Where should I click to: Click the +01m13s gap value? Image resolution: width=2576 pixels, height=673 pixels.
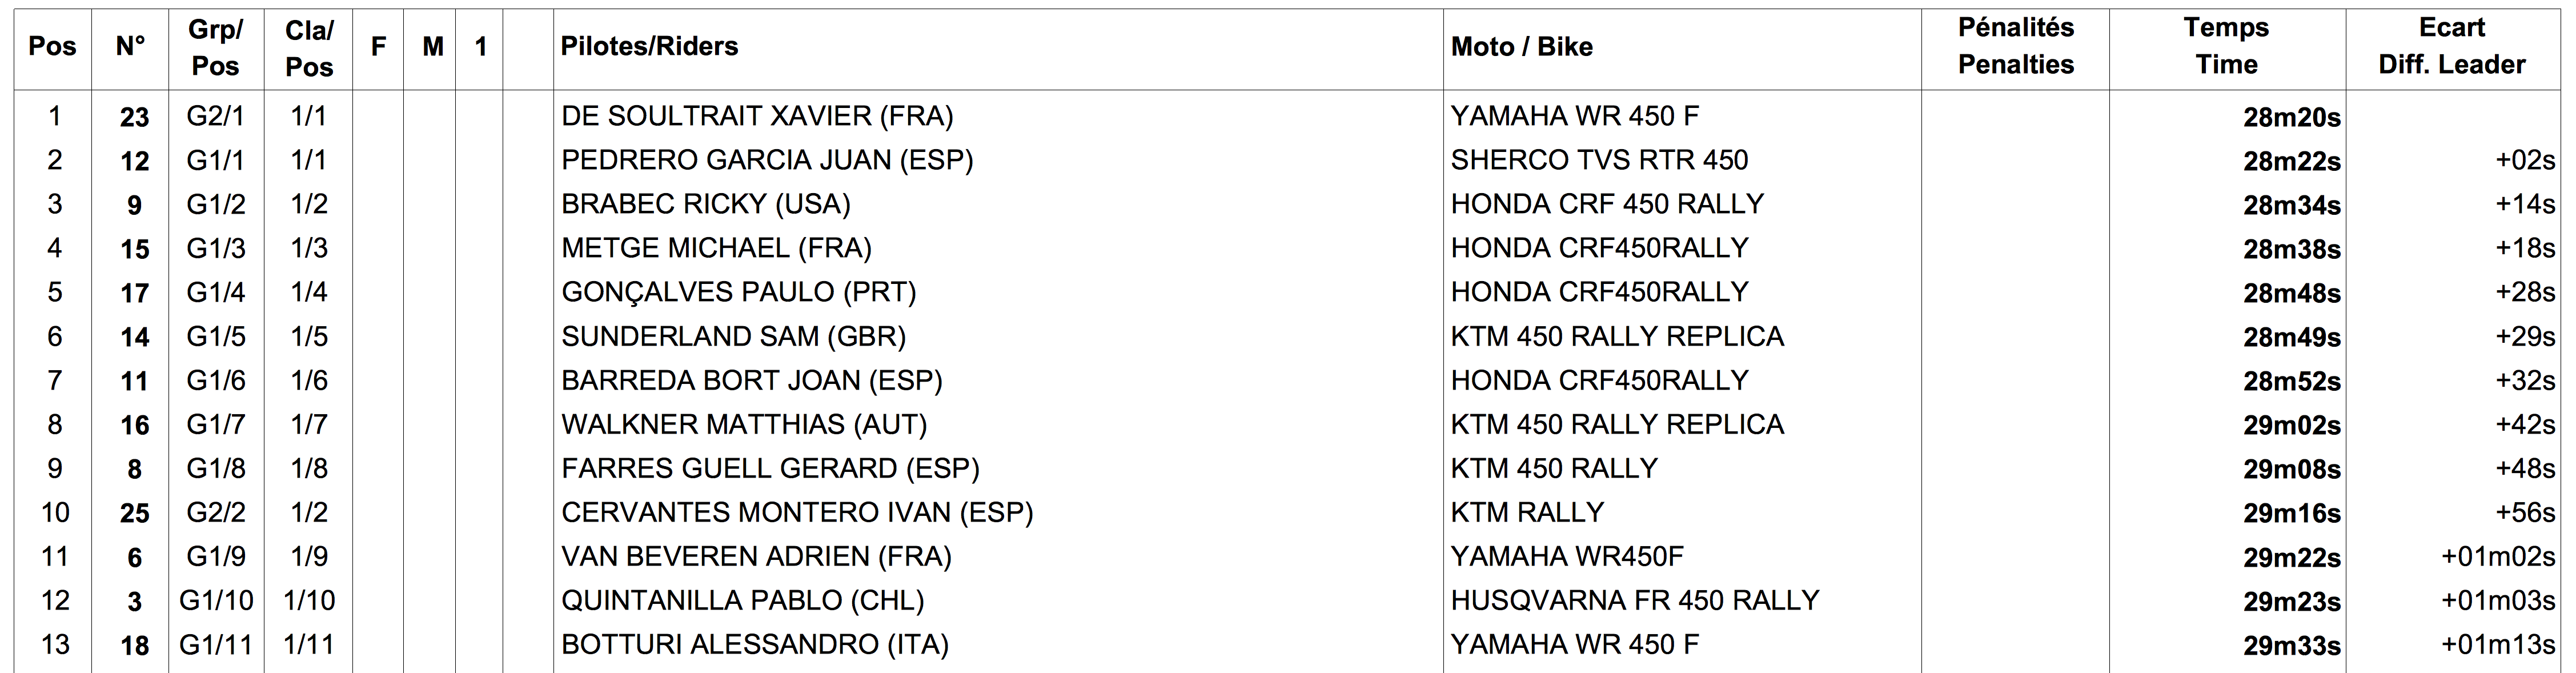[x=2497, y=644]
